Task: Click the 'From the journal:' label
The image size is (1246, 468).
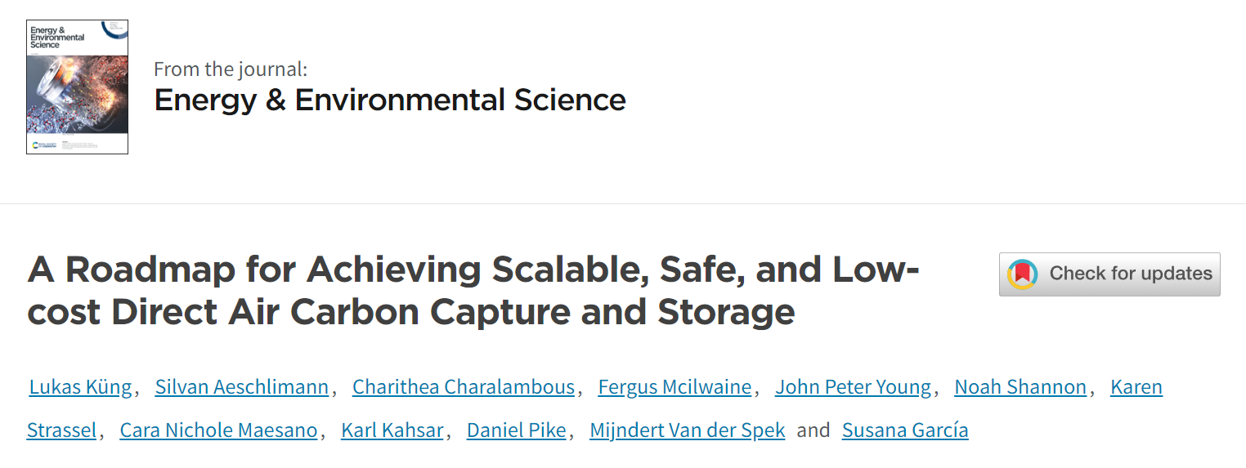Action: click(231, 69)
